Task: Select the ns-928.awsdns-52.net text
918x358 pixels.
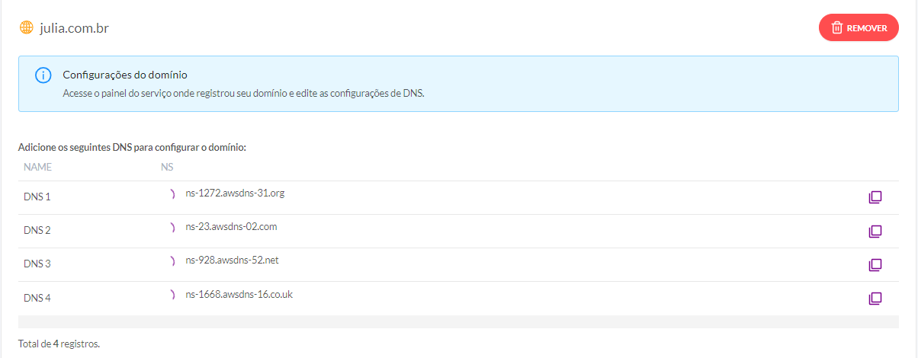Action: [233, 261]
